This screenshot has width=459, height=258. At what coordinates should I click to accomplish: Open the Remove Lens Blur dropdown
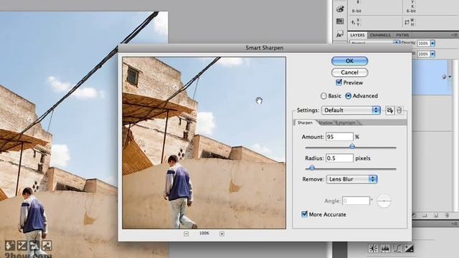click(x=351, y=179)
